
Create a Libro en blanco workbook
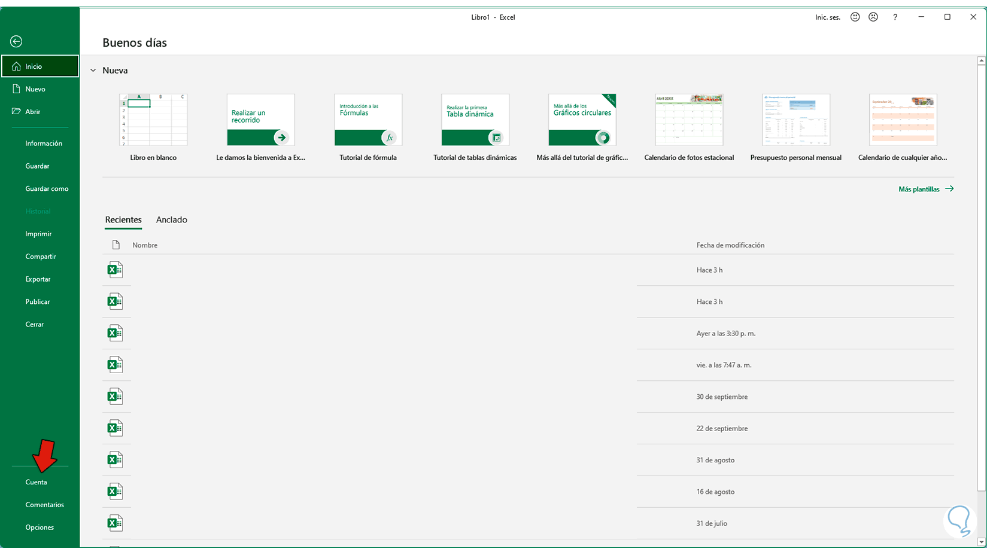pos(153,127)
